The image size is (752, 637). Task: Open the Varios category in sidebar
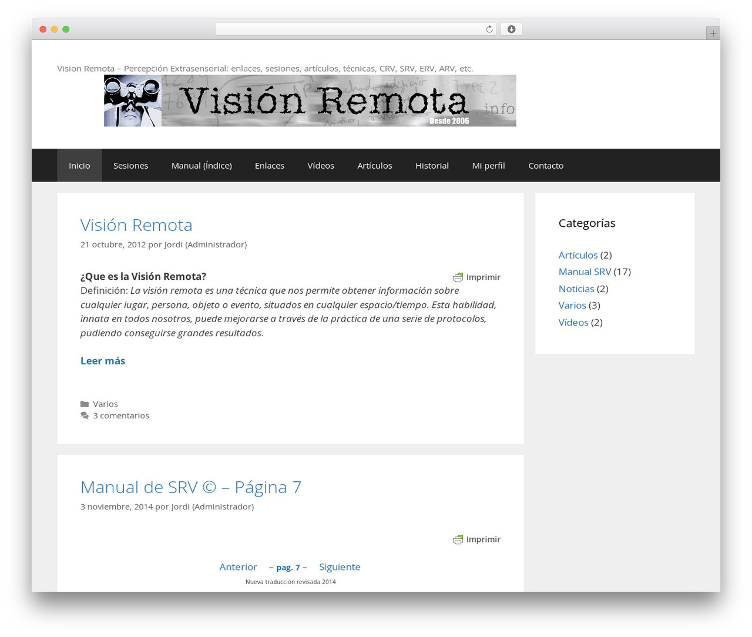pyautogui.click(x=572, y=305)
